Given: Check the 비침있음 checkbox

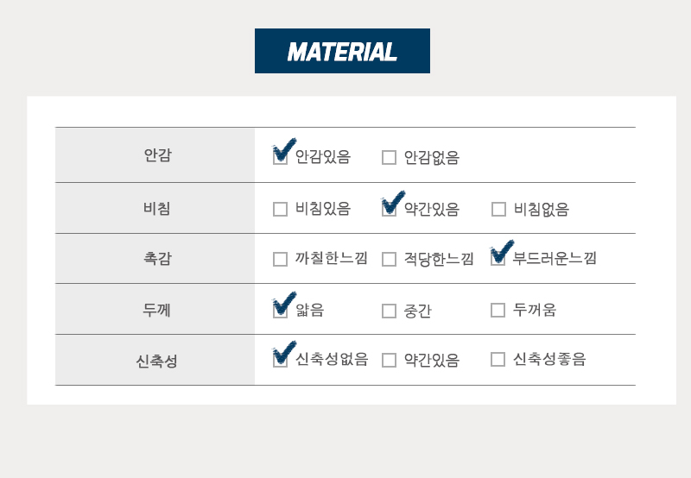Looking at the screenshot, I should tap(280, 209).
